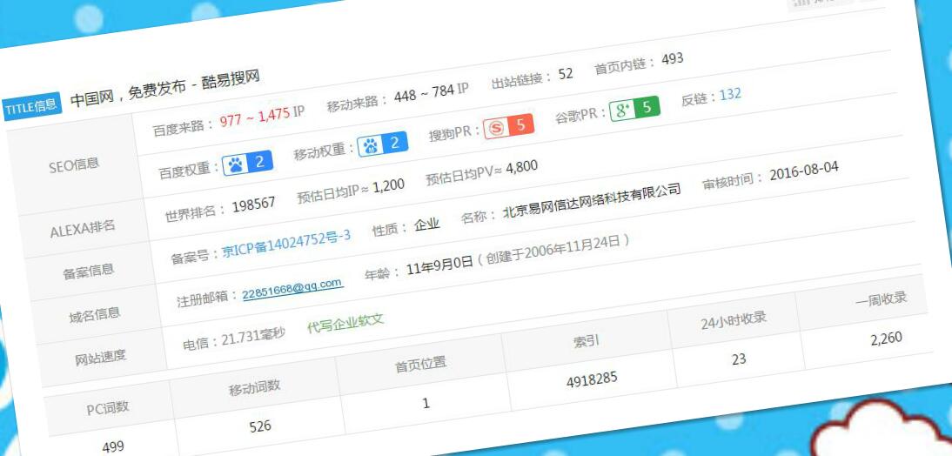Click the Sogou PR badge showing 5
This screenshot has width=952, height=456.
coord(509,126)
